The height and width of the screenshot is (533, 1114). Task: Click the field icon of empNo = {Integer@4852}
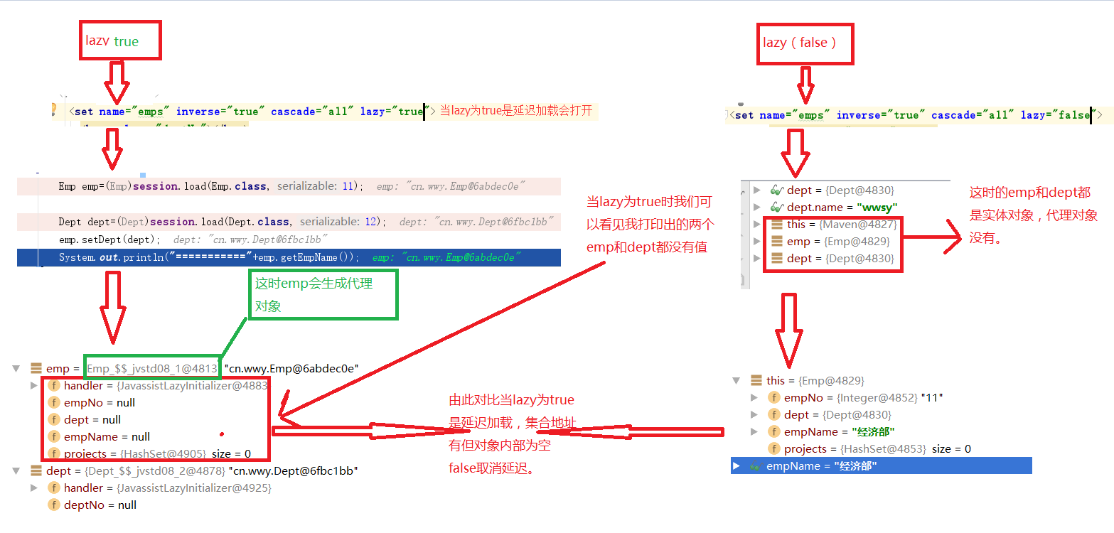774,397
